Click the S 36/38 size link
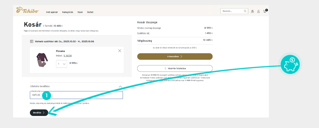Screen dimensions: 319x128 coord(68,56)
